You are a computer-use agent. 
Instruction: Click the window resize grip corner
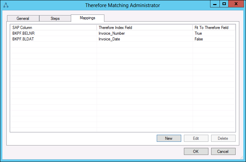242,158
